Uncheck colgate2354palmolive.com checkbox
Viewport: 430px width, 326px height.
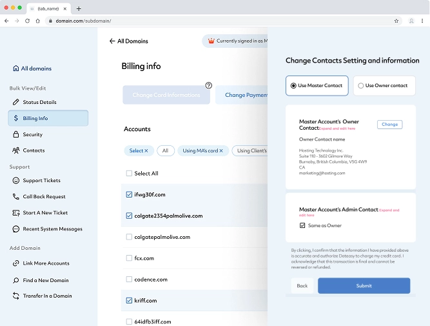point(129,216)
